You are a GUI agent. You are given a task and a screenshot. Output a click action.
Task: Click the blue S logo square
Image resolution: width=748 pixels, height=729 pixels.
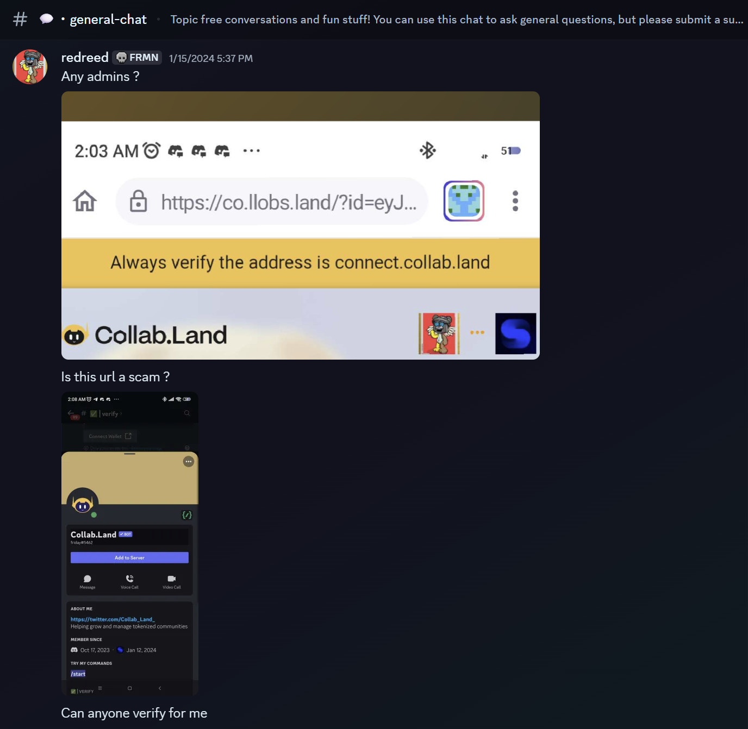tap(516, 334)
